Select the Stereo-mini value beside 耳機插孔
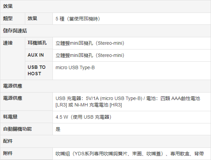211x160 pixels. (x=90, y=43)
